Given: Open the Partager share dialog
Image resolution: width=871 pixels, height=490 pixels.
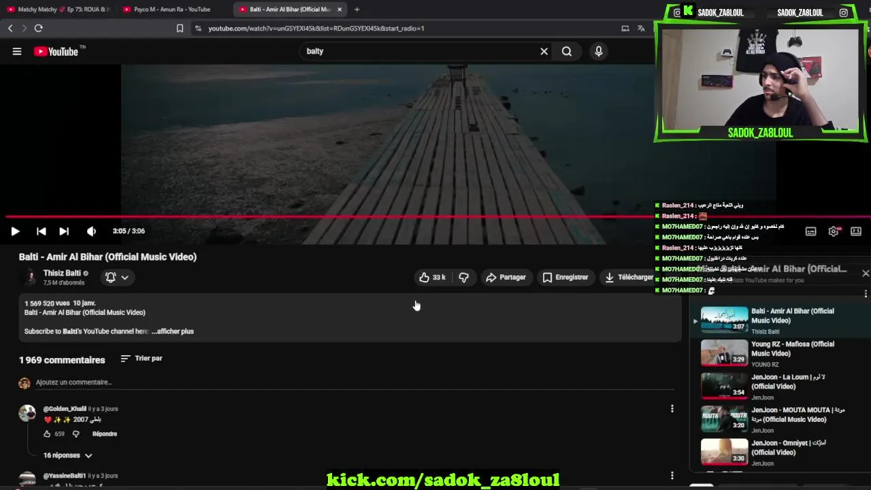Looking at the screenshot, I should coord(506,277).
